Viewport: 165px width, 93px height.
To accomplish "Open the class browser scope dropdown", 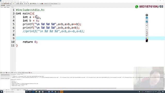I will (x=18, y=5).
